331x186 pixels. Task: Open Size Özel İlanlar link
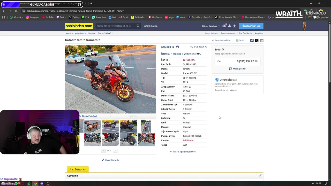pyautogui.click(x=245, y=33)
